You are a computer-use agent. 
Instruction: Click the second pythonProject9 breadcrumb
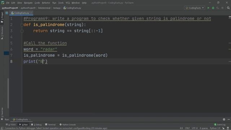[x=28, y=8]
